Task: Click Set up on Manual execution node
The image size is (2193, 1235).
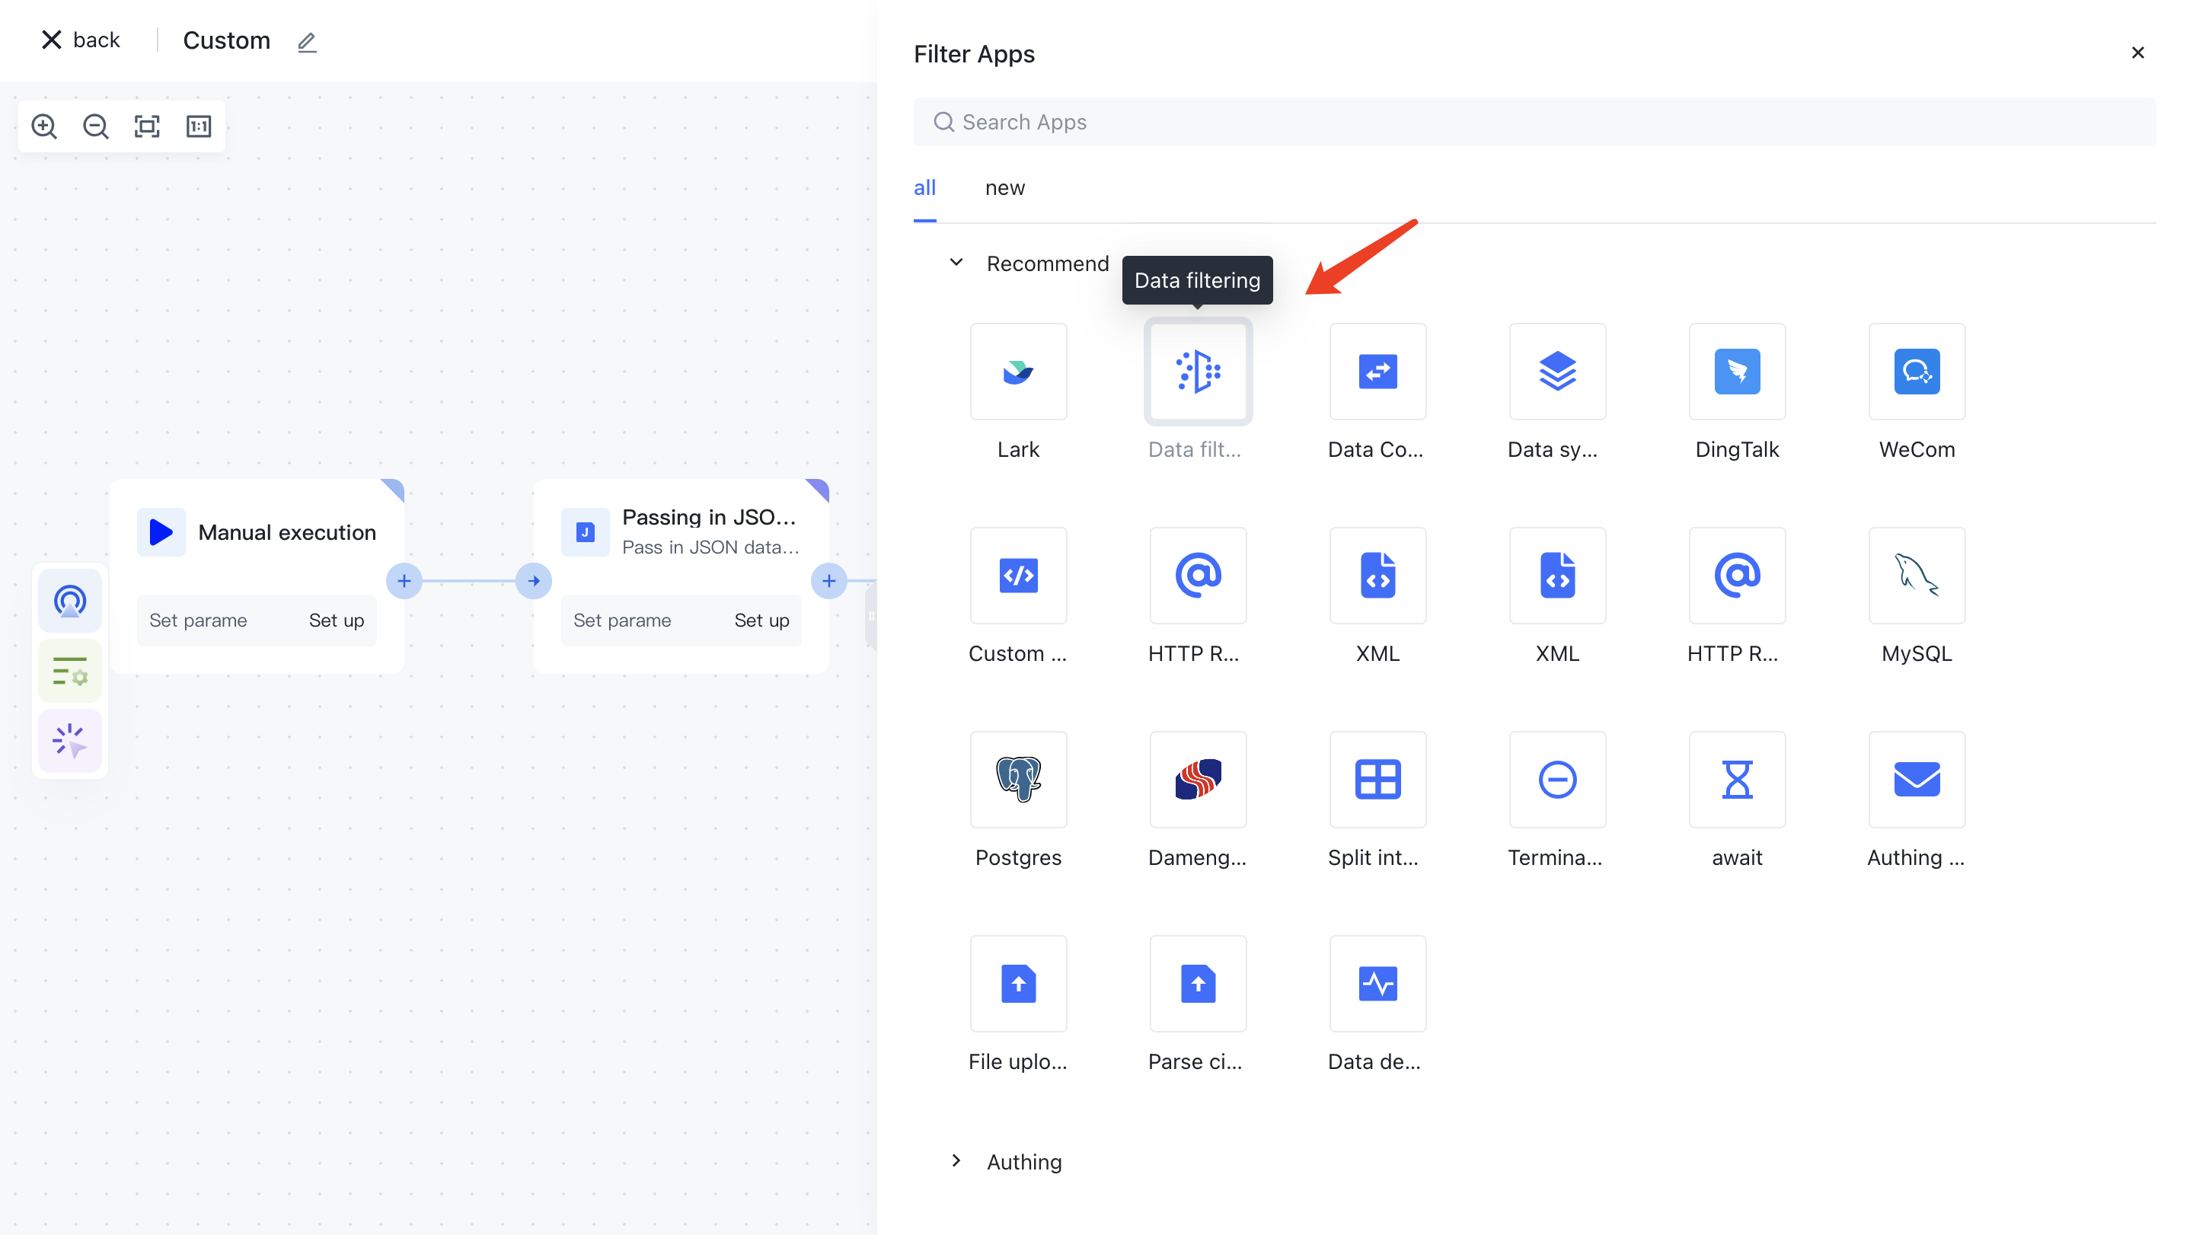Action: [x=335, y=621]
